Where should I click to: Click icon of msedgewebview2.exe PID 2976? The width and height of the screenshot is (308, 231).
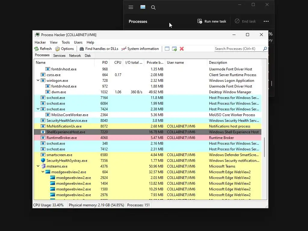(x=52, y=195)
